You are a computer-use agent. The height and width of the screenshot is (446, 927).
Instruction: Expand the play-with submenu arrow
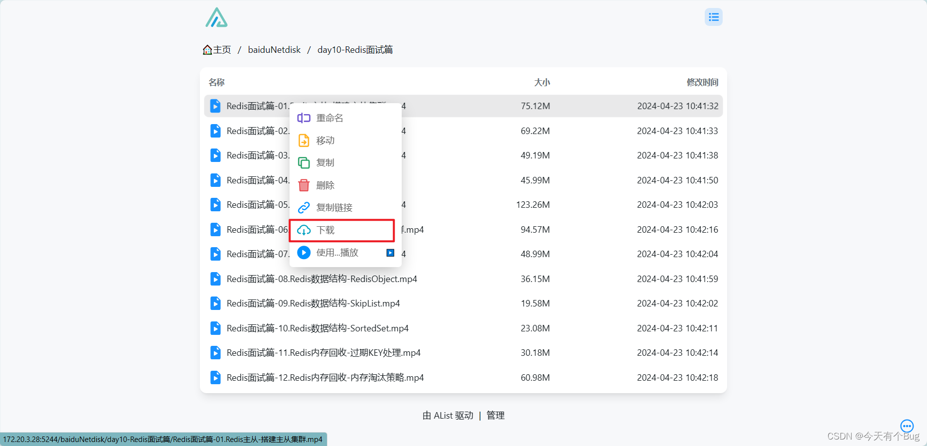pos(390,253)
